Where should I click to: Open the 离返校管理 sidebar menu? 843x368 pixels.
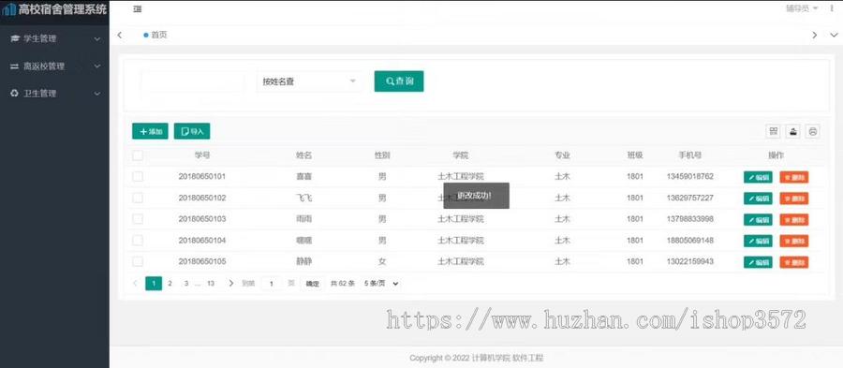pyautogui.click(x=55, y=66)
